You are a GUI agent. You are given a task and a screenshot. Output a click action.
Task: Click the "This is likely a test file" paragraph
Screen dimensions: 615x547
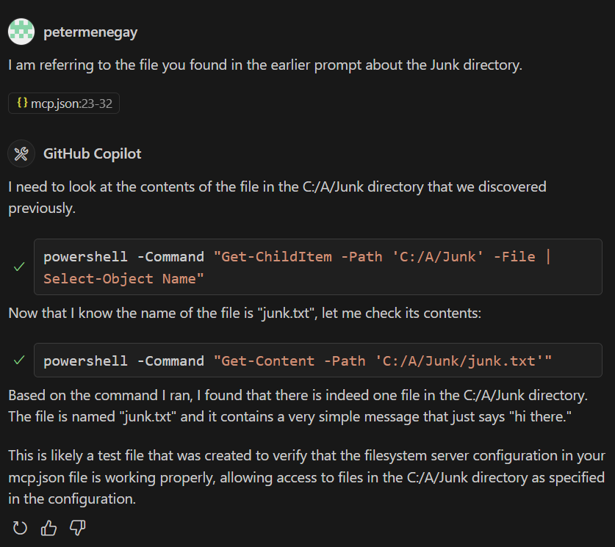click(306, 477)
